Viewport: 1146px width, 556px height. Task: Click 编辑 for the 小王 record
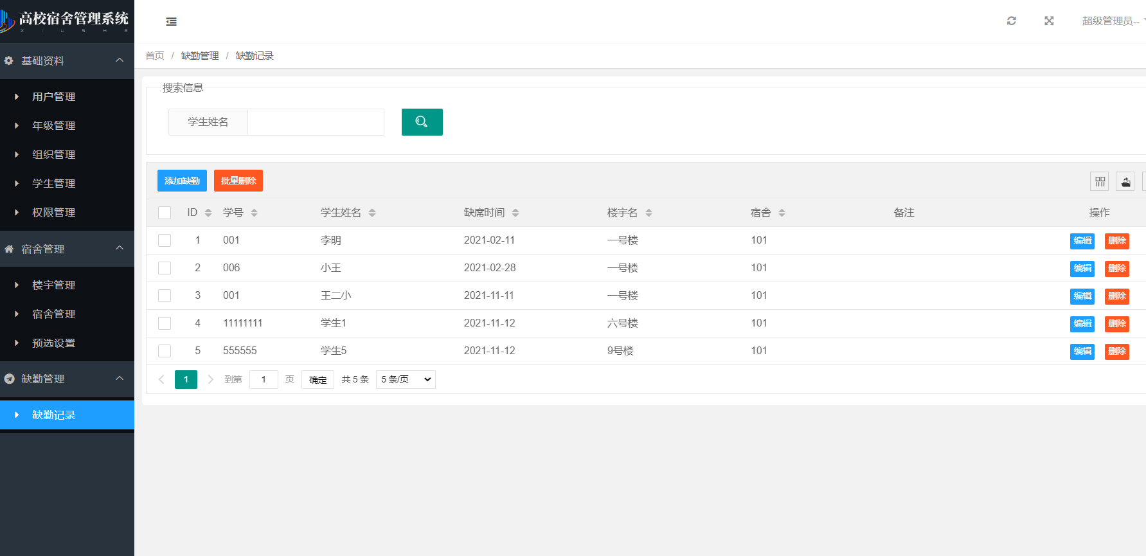[x=1082, y=269]
